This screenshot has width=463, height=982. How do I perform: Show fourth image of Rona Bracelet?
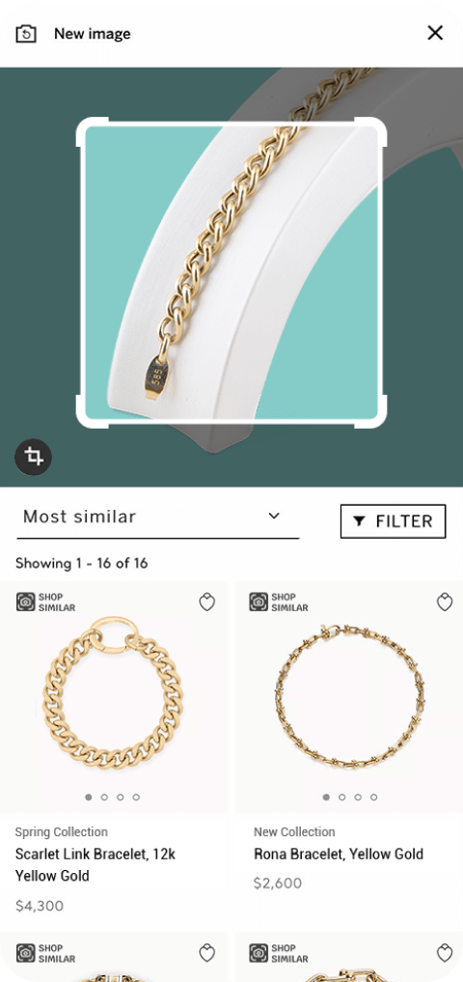373,798
